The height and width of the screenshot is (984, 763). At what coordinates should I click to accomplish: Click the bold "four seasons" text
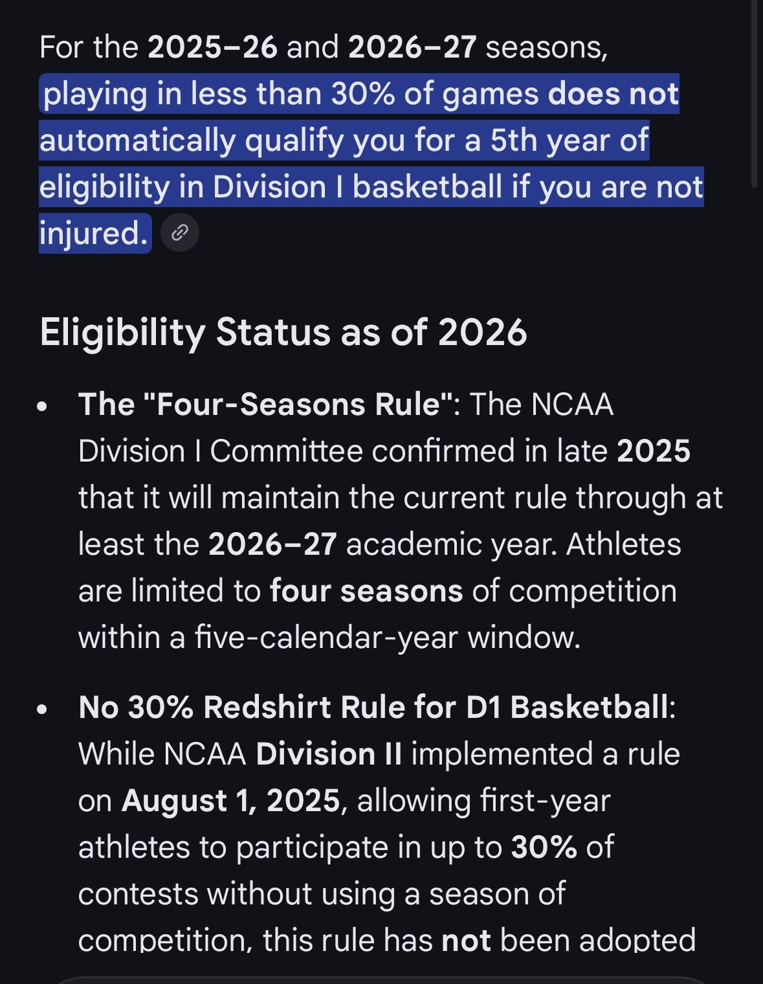coord(366,590)
